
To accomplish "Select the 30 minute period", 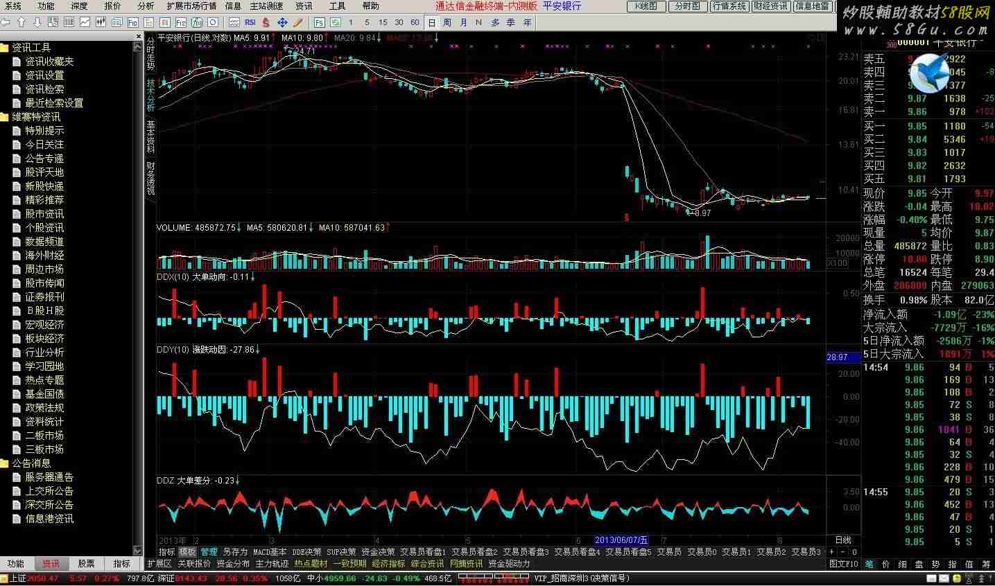I will [399, 22].
